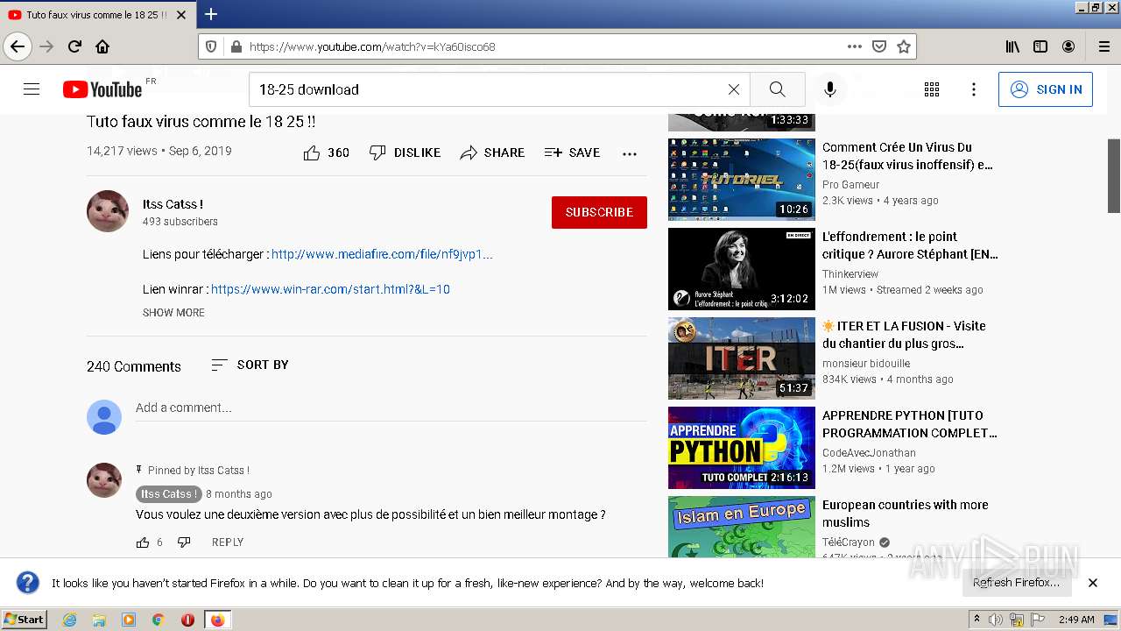Open Firefox hamburger menu
Viewport: 1121px width, 631px height.
pyautogui.click(x=1103, y=46)
